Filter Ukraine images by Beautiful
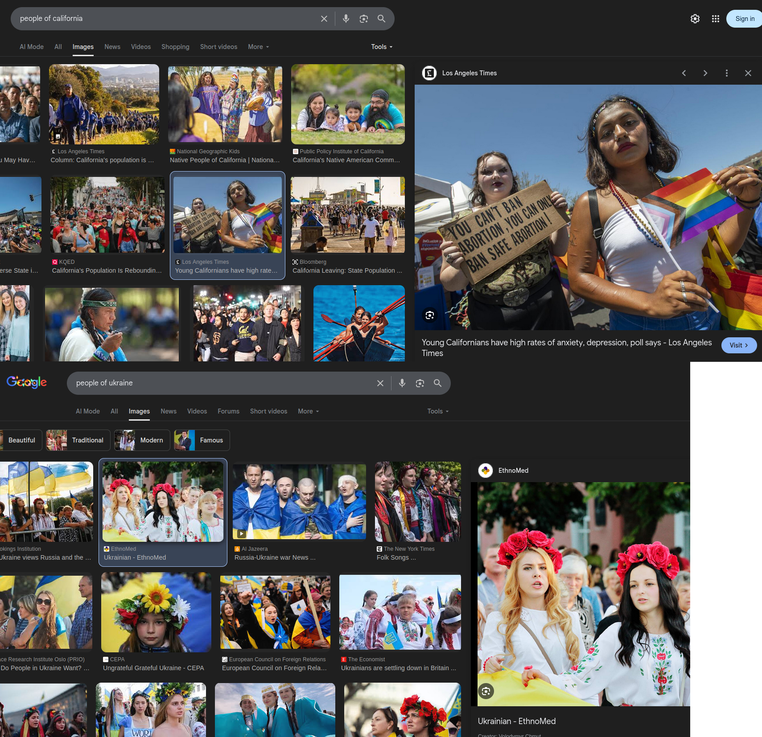 [21, 440]
